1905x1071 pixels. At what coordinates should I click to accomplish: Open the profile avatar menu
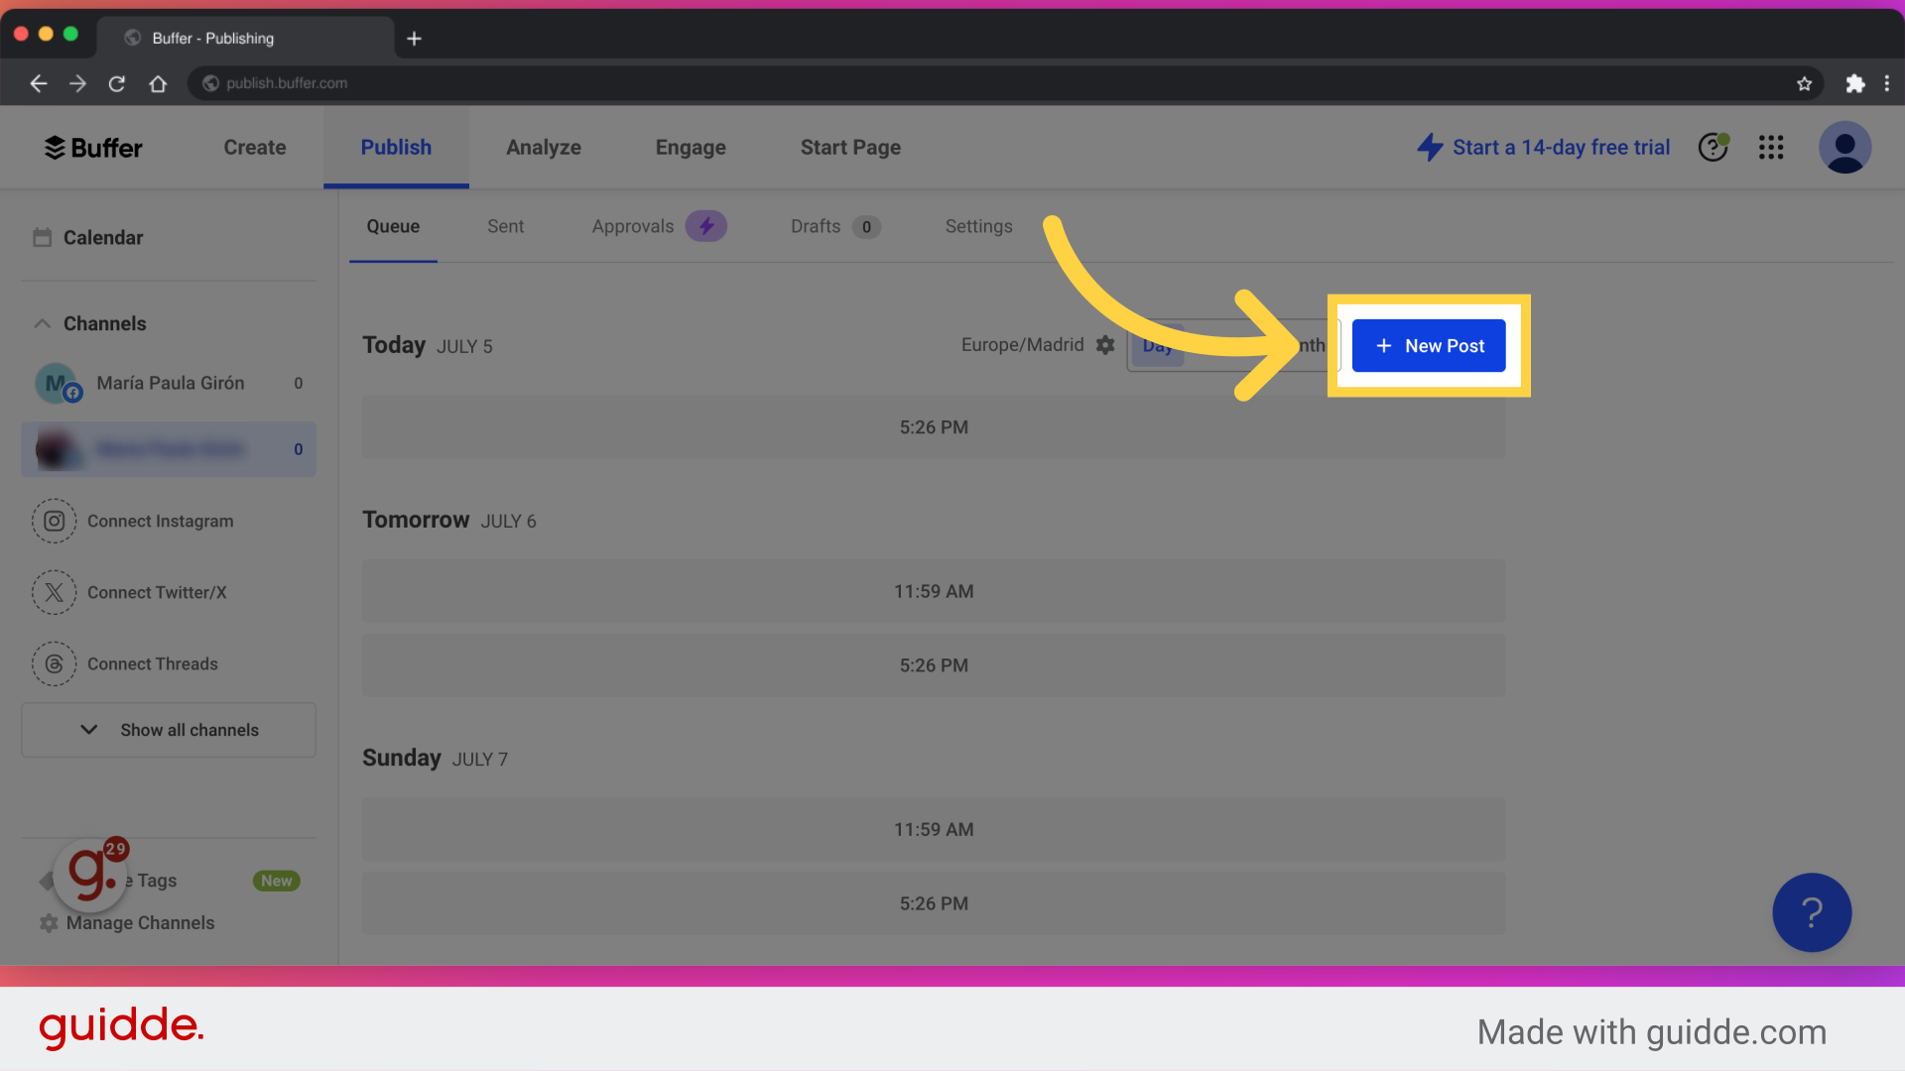[1844, 147]
